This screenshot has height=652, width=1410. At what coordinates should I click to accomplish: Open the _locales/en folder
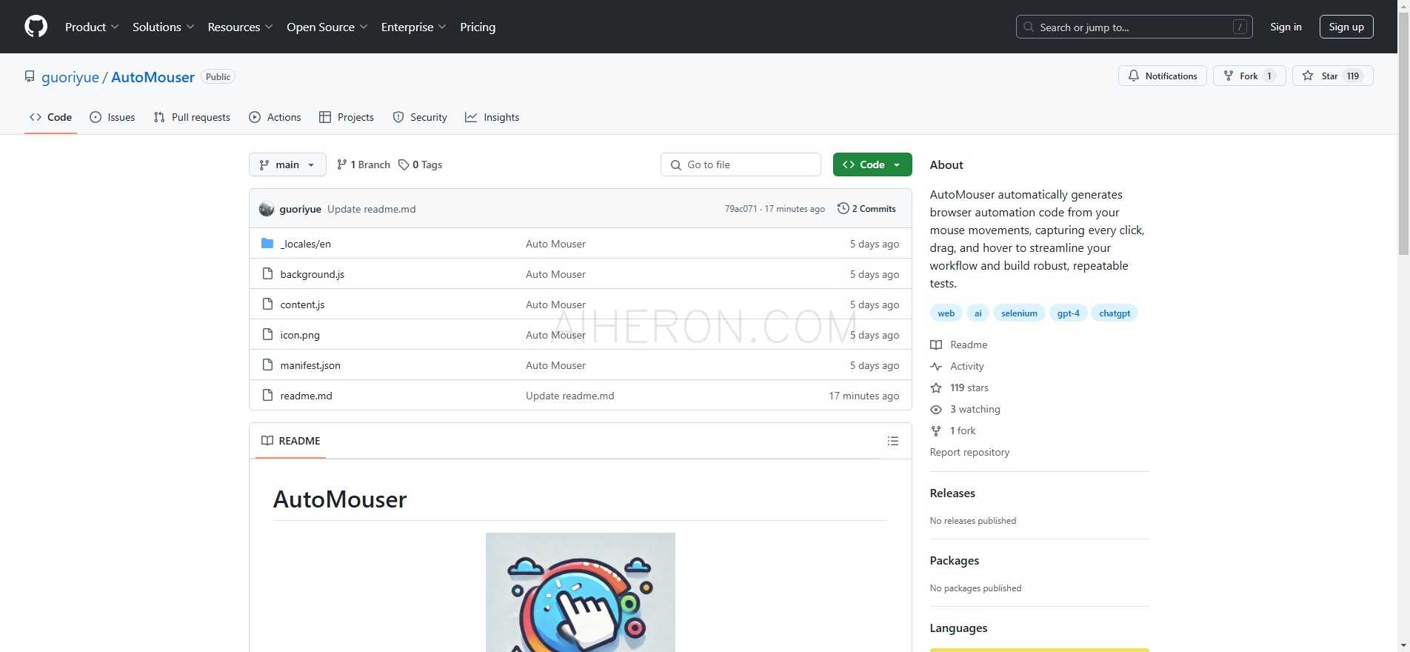pyautogui.click(x=305, y=244)
